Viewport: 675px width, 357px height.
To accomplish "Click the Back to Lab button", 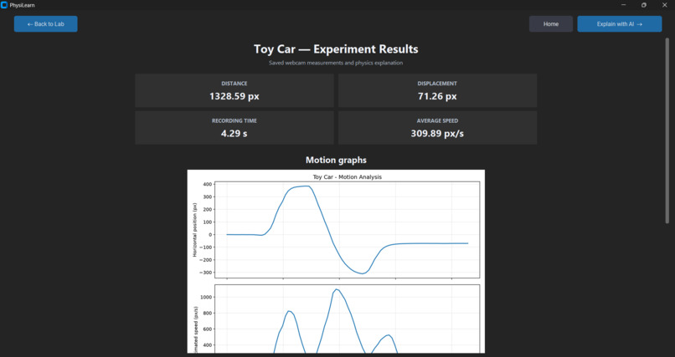I will click(45, 24).
